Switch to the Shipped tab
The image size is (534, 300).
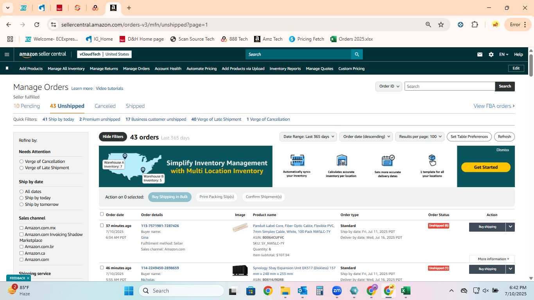pos(135,106)
